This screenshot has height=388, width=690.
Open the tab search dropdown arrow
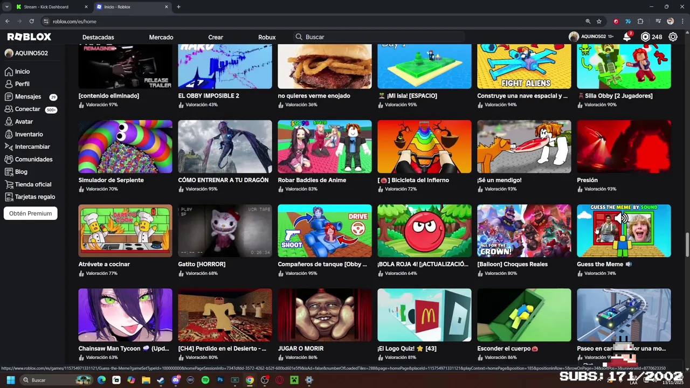(7, 7)
